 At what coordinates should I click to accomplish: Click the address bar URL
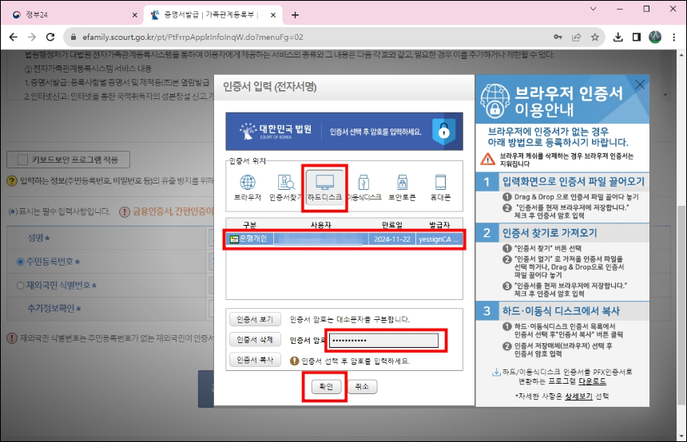[x=193, y=37]
